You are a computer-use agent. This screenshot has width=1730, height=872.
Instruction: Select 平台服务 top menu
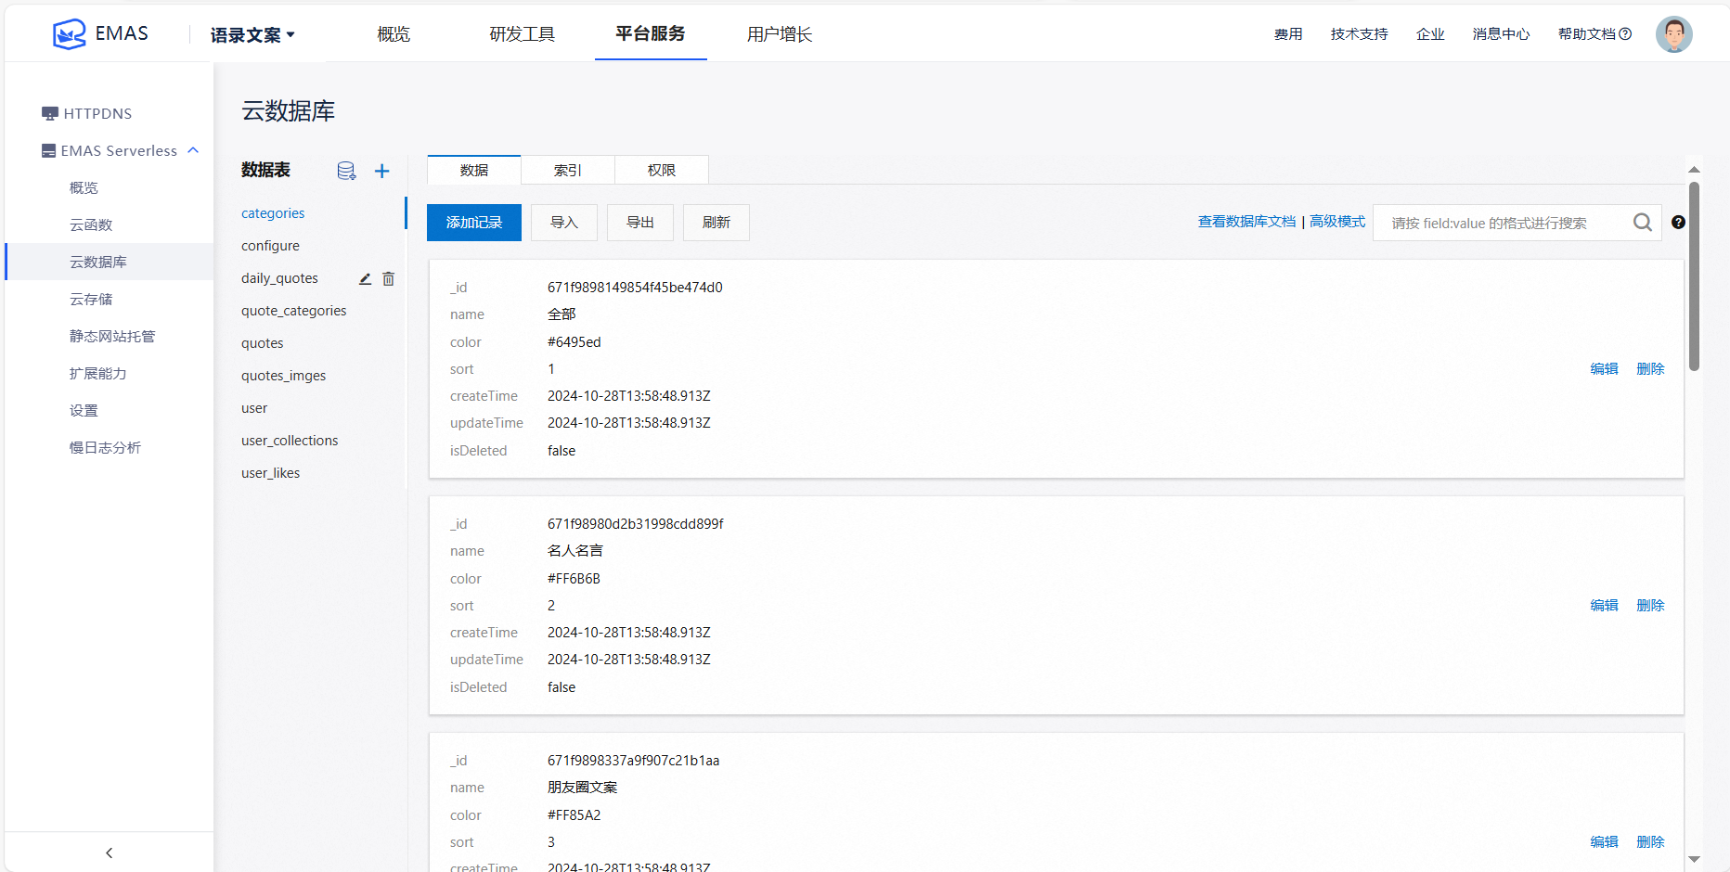(651, 33)
